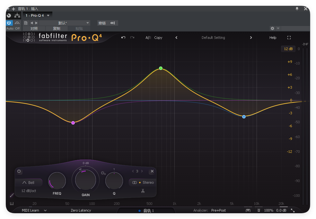Open the Pre+Post analyzer settings
The image size is (316, 219).
click(218, 210)
